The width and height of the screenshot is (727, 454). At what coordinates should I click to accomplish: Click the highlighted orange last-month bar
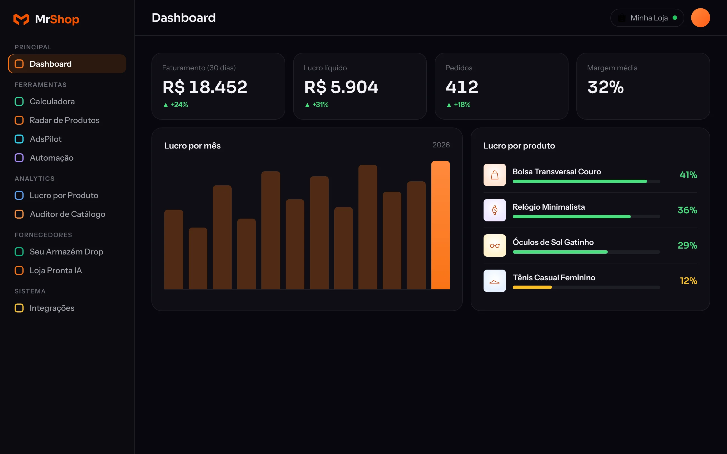point(440,225)
